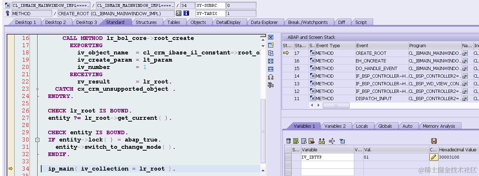Click the Event Type column header

tap(335, 45)
